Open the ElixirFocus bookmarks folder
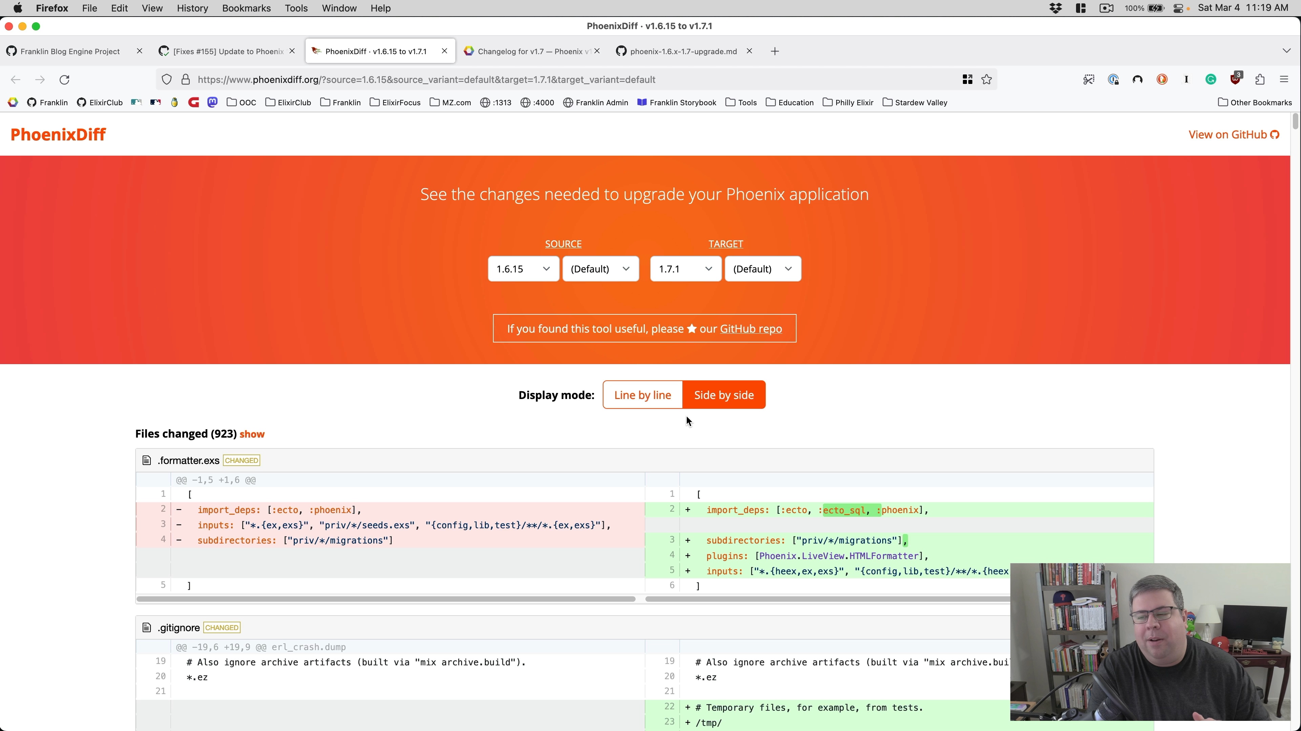This screenshot has height=731, width=1301. pyautogui.click(x=395, y=103)
